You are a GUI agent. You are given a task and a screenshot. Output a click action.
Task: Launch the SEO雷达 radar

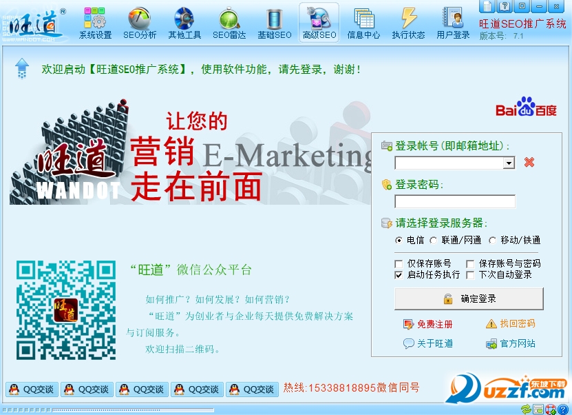[x=229, y=23]
